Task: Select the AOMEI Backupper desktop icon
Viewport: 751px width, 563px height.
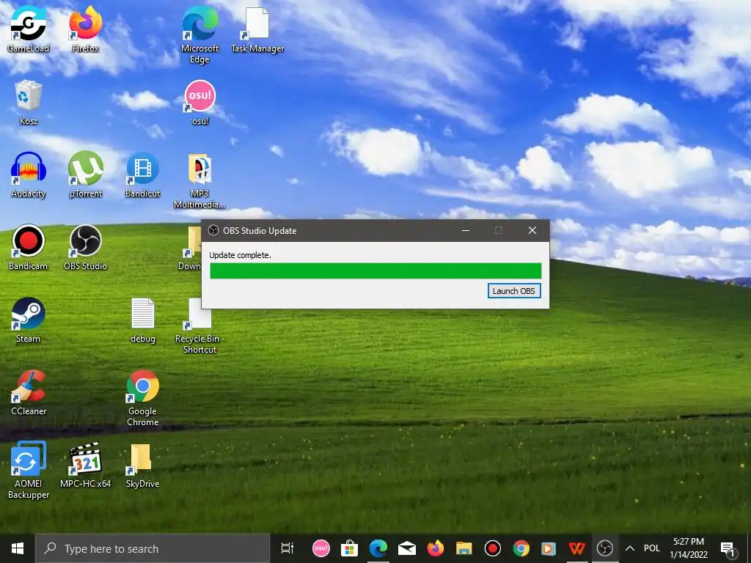Action: point(29,471)
